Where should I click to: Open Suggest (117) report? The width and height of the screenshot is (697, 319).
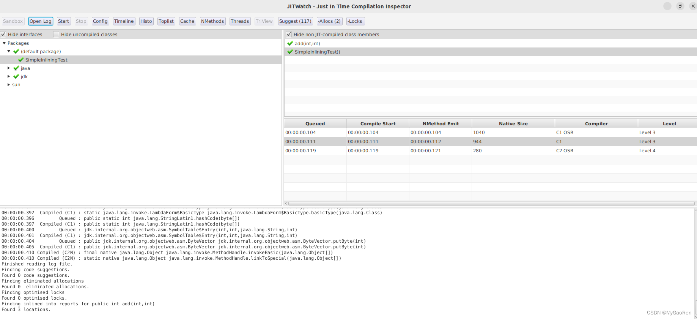[295, 21]
